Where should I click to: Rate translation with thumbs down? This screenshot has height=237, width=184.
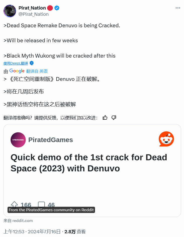pyautogui.click(x=114, y=118)
